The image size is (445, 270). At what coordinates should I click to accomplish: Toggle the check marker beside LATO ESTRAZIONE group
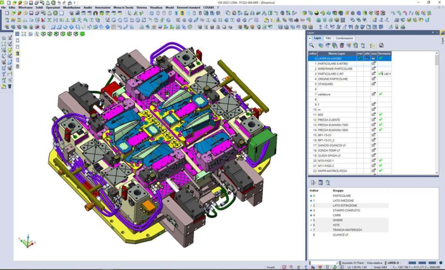311,206
